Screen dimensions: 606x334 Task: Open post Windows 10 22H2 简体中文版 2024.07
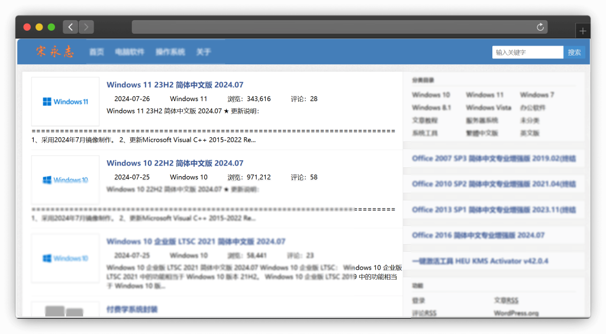(175, 163)
